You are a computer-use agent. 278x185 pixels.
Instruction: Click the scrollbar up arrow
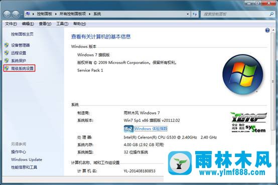(273, 30)
